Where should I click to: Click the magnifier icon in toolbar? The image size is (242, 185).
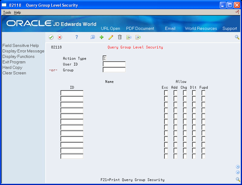(x=237, y=37)
